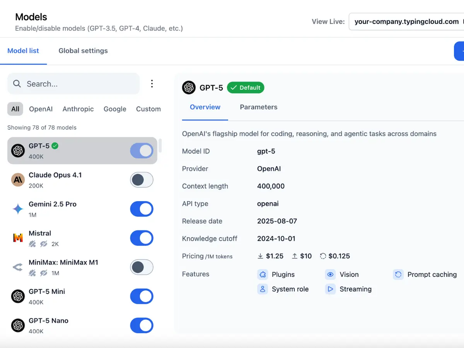Focus the Search models field
Viewport: 464px width, 348px height.
point(73,84)
